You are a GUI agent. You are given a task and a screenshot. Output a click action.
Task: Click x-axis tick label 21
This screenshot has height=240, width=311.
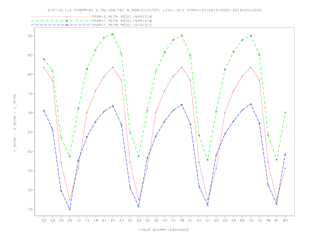(x=104, y=220)
